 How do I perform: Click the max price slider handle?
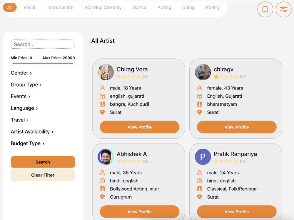[x=75, y=63]
